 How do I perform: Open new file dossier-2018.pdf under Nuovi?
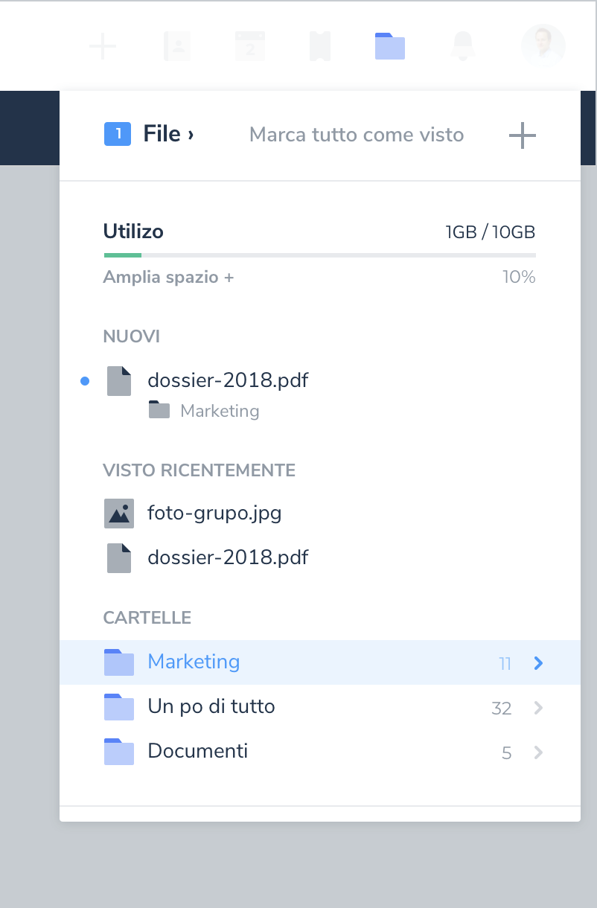(x=228, y=380)
